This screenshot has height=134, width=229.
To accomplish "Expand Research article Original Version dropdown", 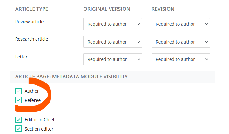I will 112,42.
